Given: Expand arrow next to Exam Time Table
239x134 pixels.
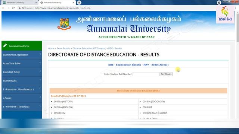Looking at the screenshot, I should (40, 63).
